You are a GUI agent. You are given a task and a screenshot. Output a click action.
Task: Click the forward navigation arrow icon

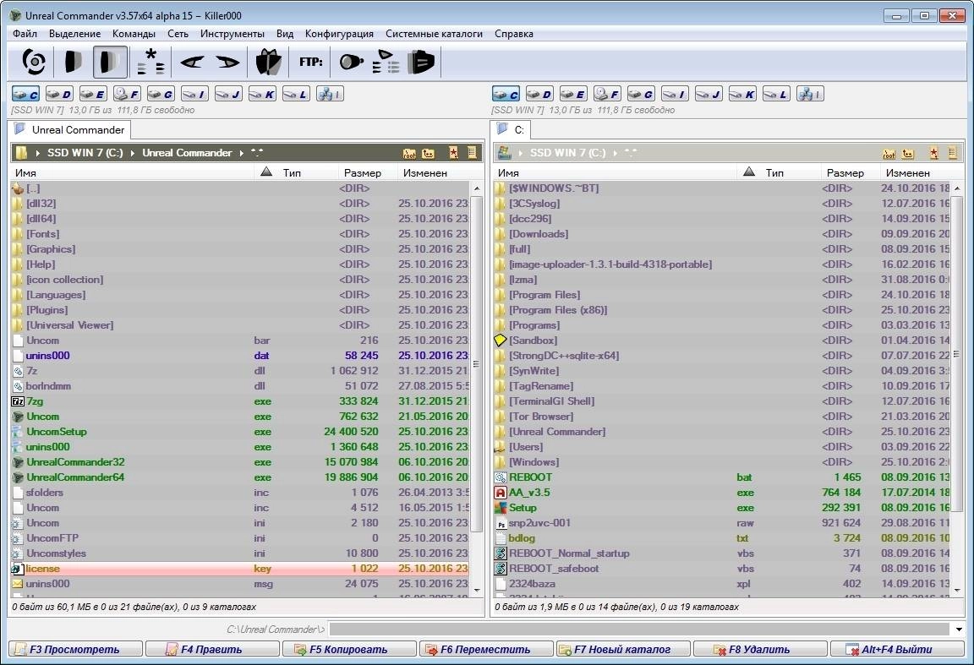coord(227,62)
